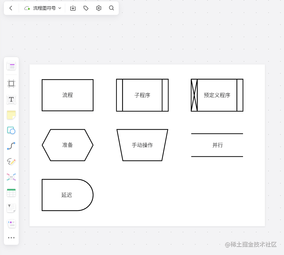Insert a table using the table tool
Screen dimensions: 284x255
pyautogui.click(x=11, y=192)
